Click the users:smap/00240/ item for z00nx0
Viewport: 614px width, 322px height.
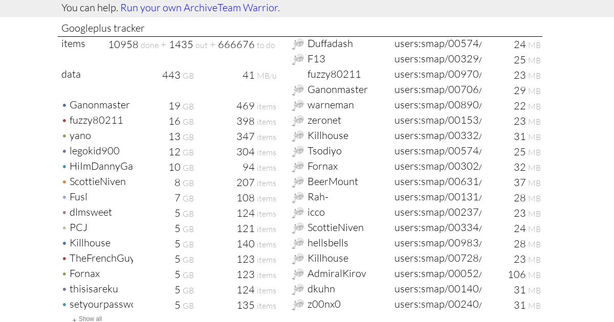click(x=438, y=304)
